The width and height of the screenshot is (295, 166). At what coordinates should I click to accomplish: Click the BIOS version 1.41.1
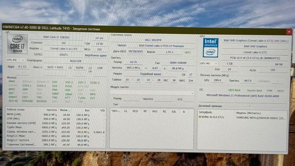click(169, 52)
